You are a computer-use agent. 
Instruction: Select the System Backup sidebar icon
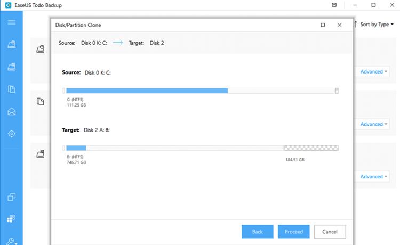pyautogui.click(x=12, y=67)
